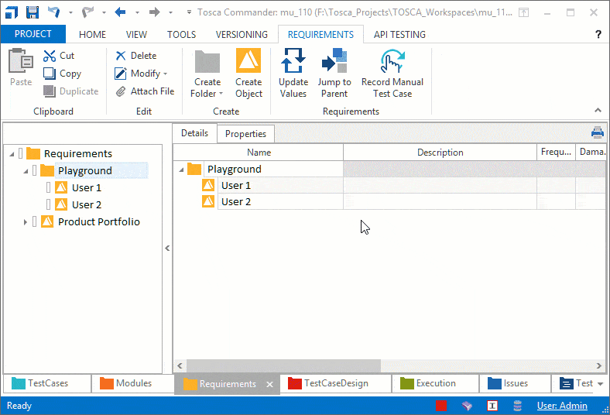
Task: Open the Issues window tab
Action: tap(516, 383)
